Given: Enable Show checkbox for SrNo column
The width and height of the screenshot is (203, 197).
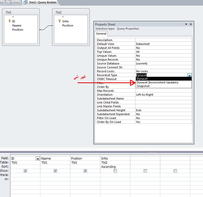Looking at the screenshot, I should (115, 171).
